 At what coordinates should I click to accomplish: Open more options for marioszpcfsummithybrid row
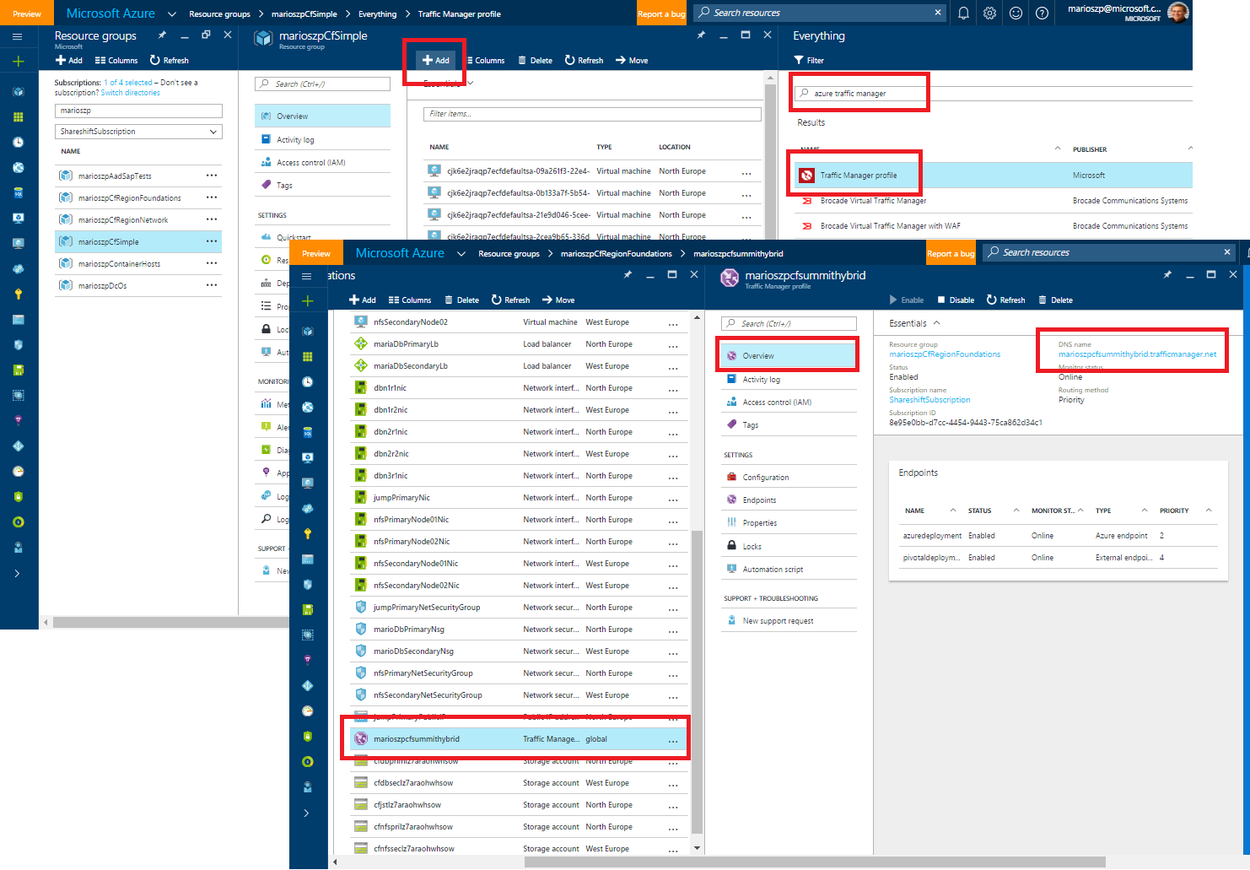673,740
